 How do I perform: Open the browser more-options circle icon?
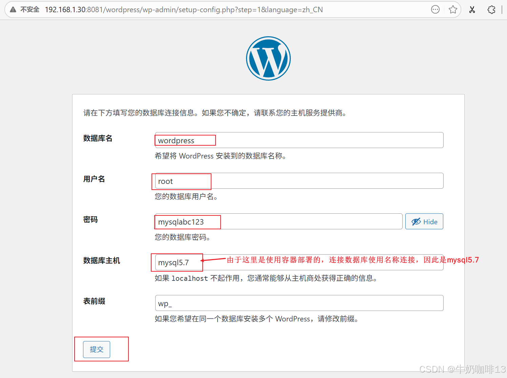point(435,9)
